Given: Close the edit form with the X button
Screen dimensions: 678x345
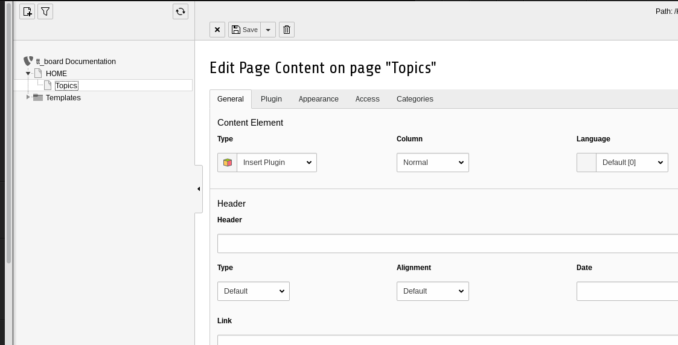Looking at the screenshot, I should point(217,30).
